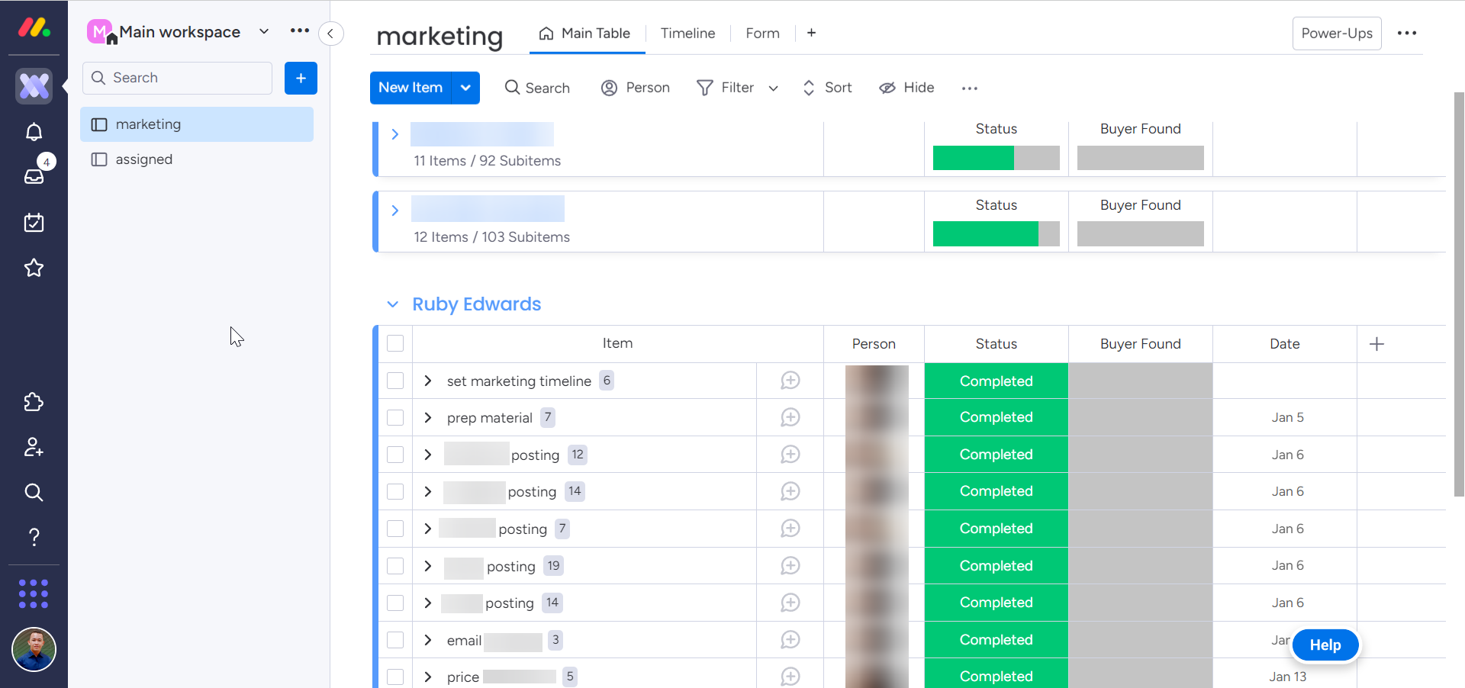Switch to the Form tab
Viewport: 1465px width, 688px height.
(x=762, y=34)
